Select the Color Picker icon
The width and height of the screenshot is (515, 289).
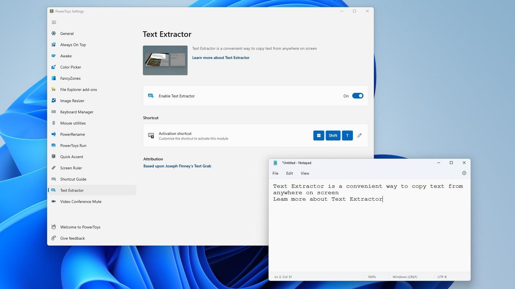pos(53,67)
